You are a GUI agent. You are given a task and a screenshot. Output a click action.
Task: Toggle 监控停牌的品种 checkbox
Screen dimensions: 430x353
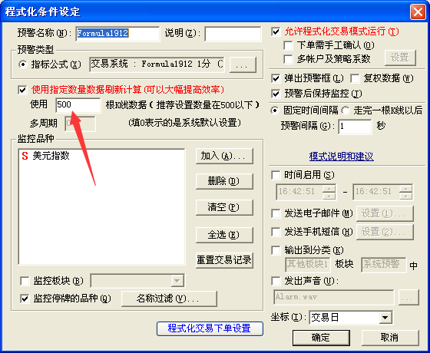click(25, 299)
